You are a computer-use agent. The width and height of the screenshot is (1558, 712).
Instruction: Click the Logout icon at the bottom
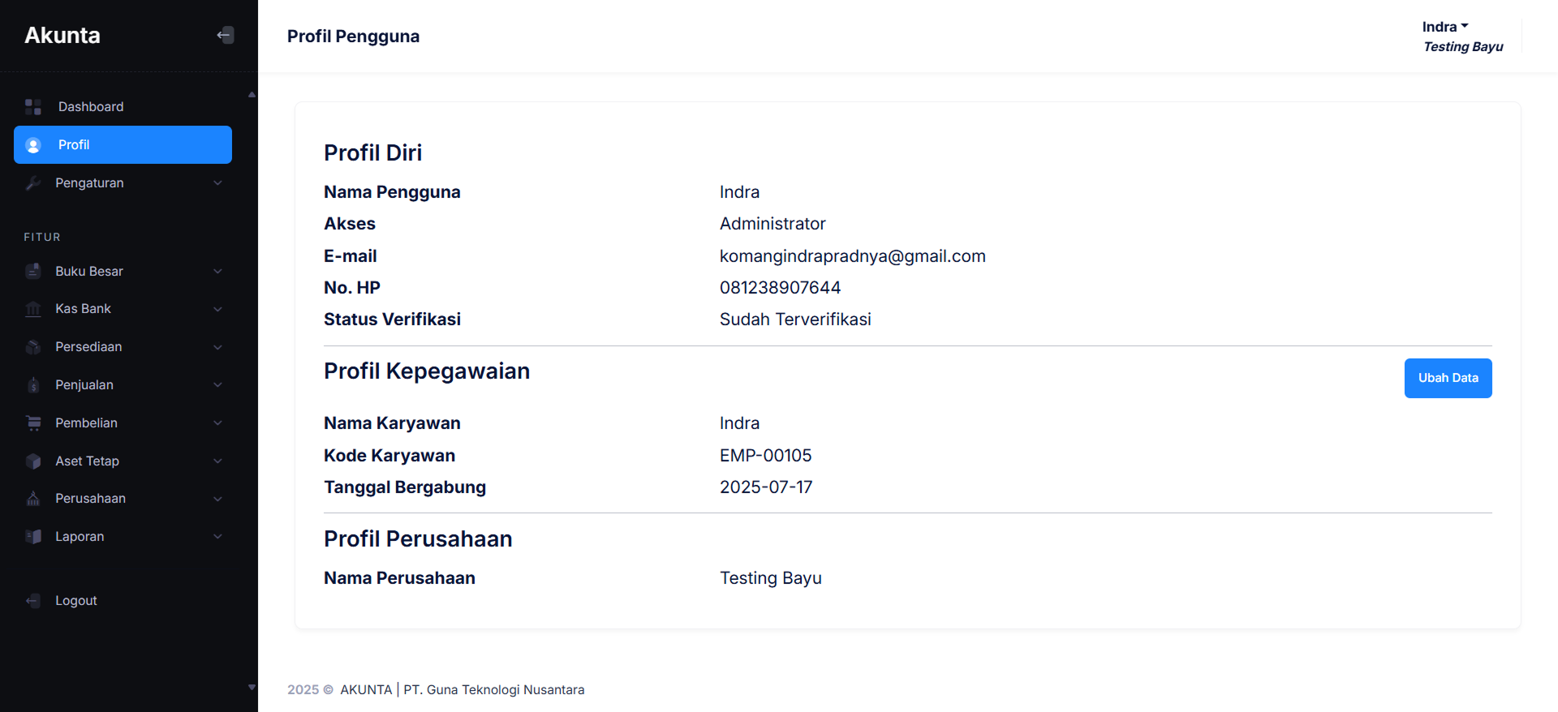32,600
